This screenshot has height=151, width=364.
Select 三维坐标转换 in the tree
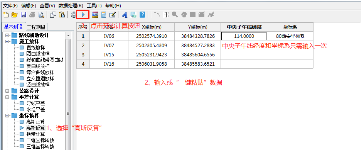click(x=40, y=146)
